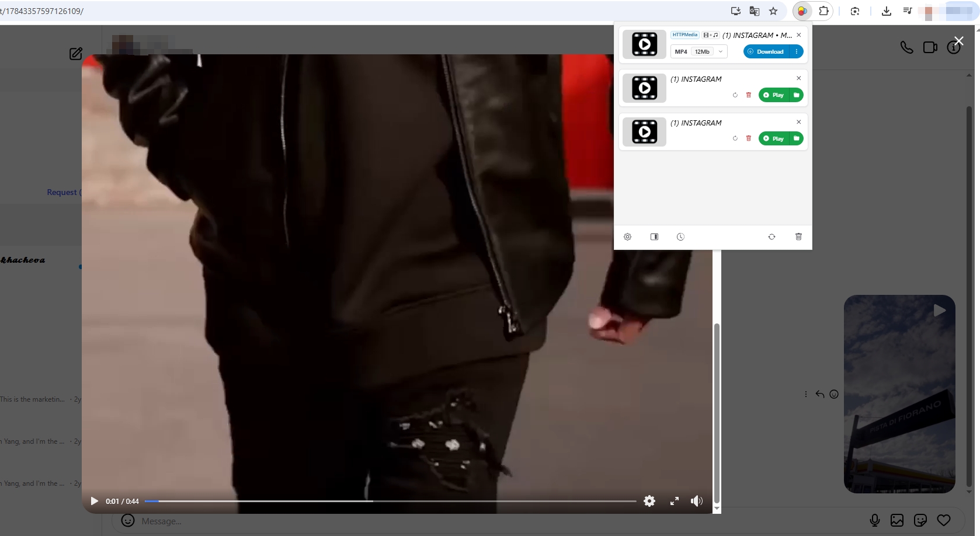Close the video viewer overlay
Image resolution: width=980 pixels, height=536 pixels.
coord(958,40)
